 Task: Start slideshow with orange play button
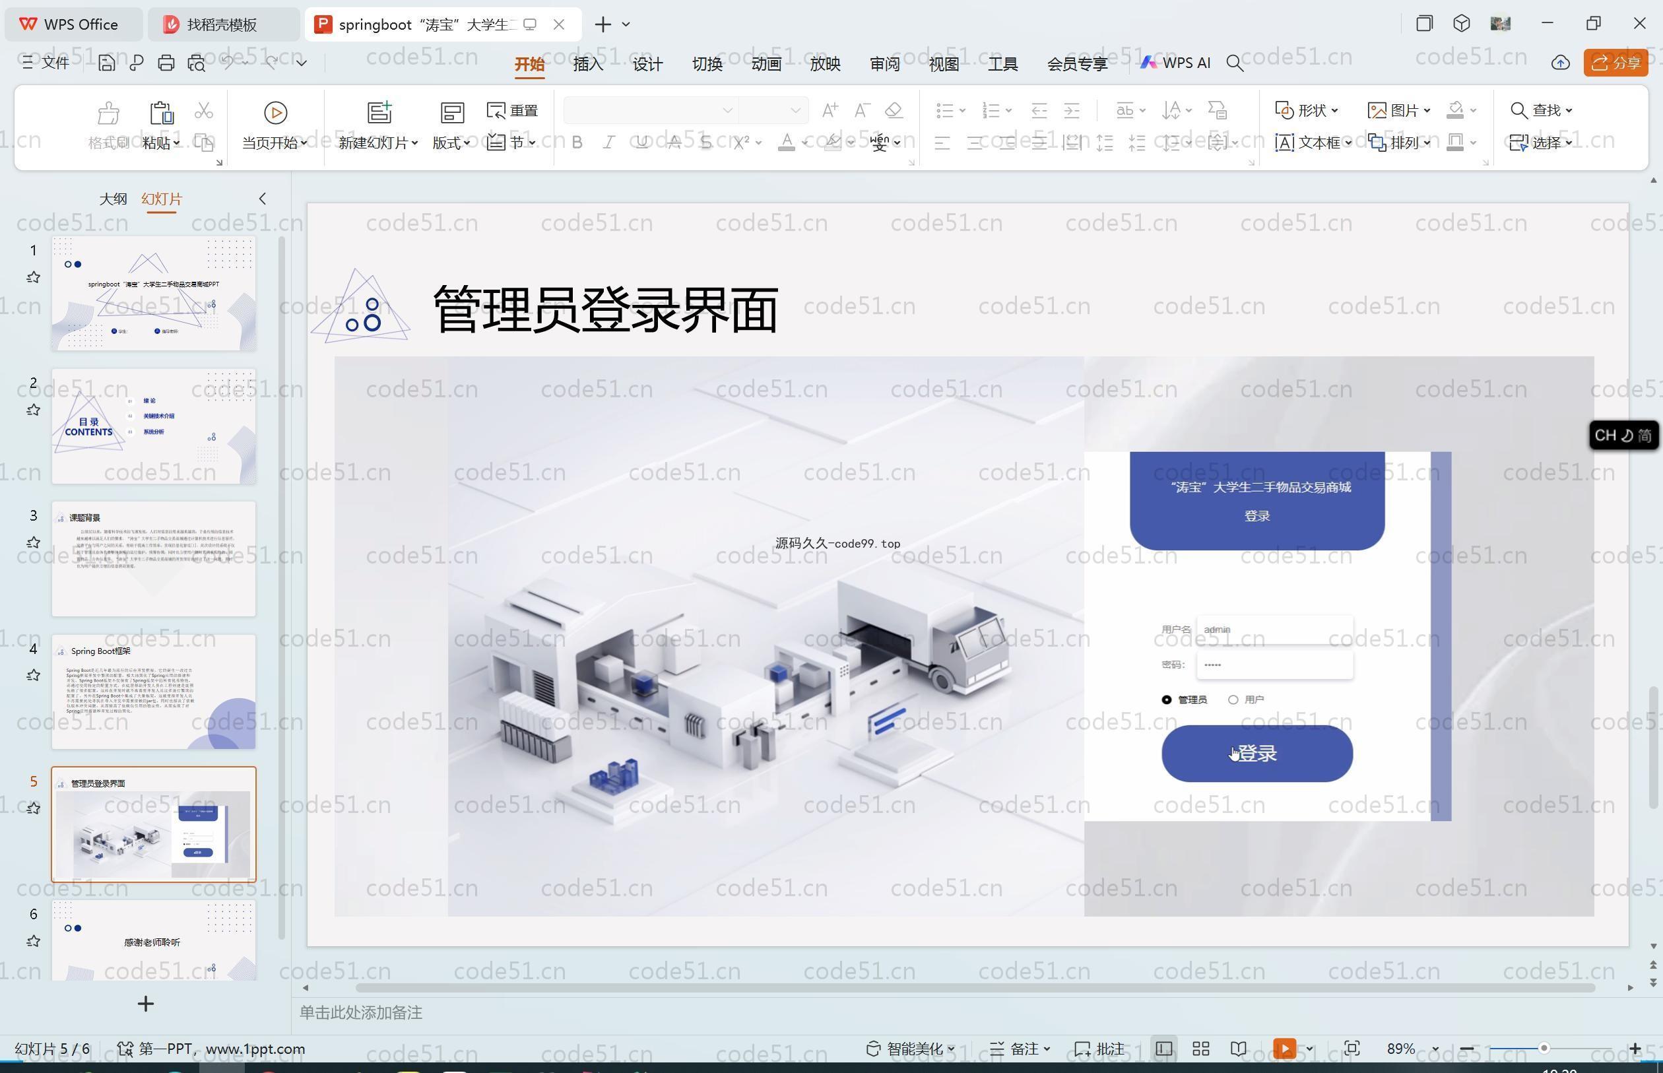(x=1285, y=1049)
